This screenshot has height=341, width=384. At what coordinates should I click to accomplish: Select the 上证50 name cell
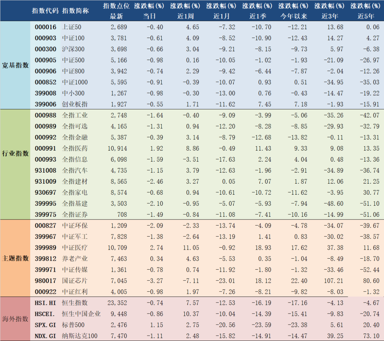coord(71,27)
